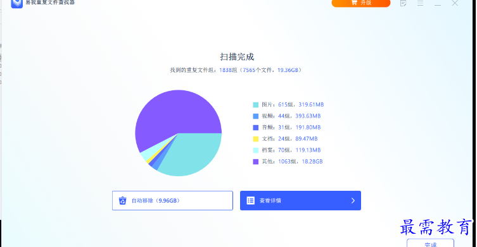
Task: Click the text 视频: 44组, 393.63MB
Action: tap(291, 116)
